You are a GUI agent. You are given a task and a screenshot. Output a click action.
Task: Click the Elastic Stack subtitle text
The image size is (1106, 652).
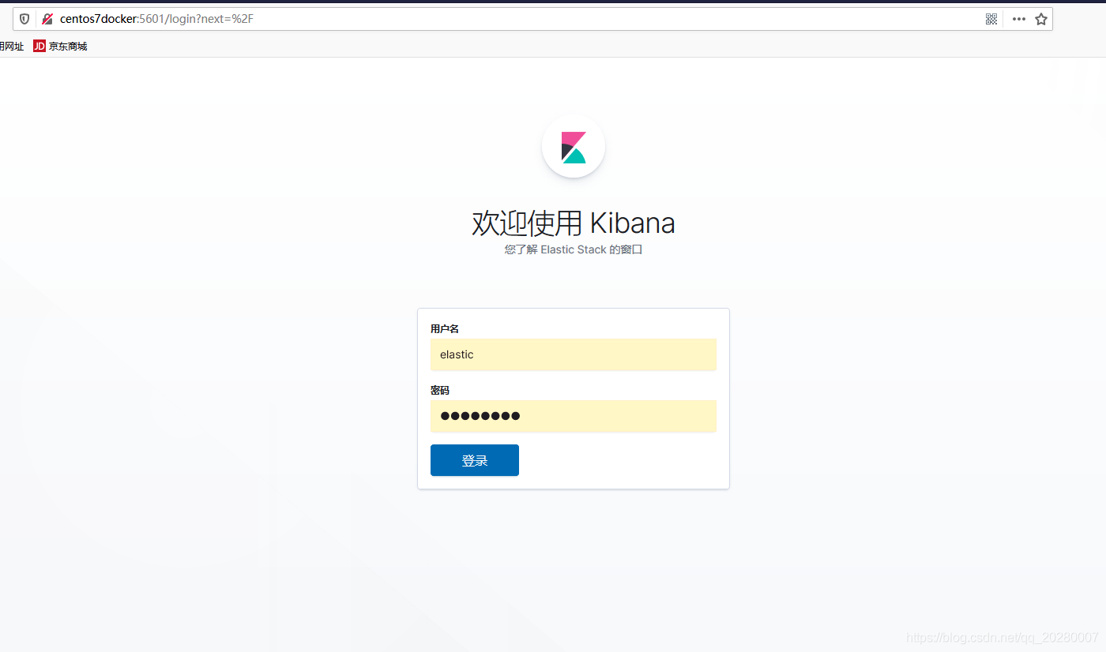coord(574,249)
